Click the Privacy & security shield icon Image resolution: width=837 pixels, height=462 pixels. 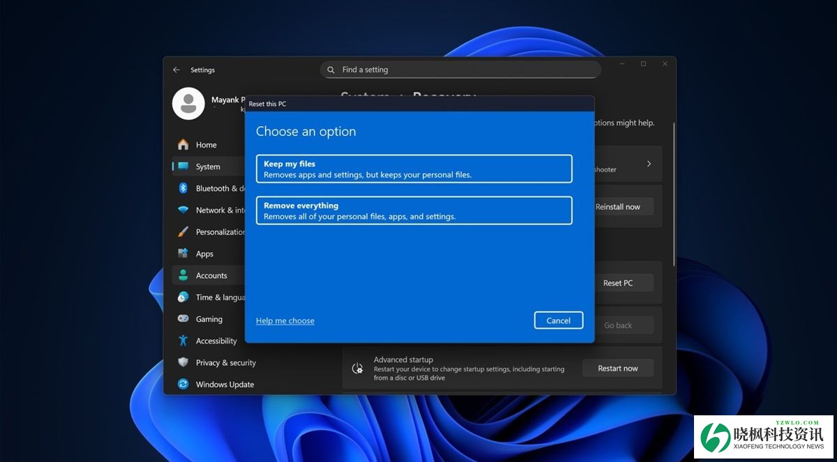pyautogui.click(x=183, y=362)
